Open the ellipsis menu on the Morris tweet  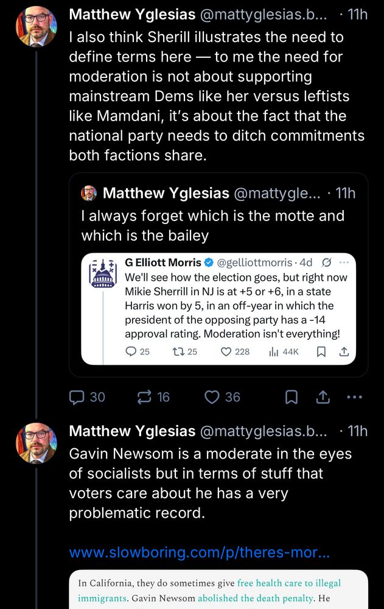[x=344, y=262]
